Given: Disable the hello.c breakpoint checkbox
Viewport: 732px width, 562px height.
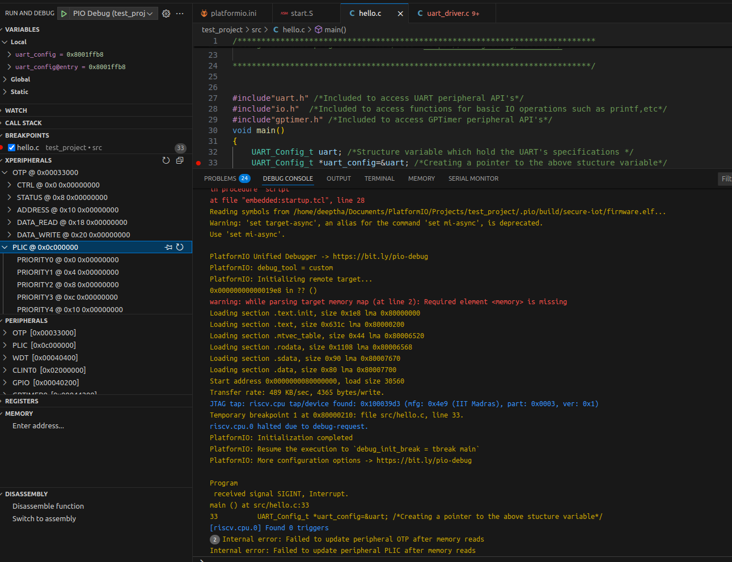Looking at the screenshot, I should tap(11, 148).
